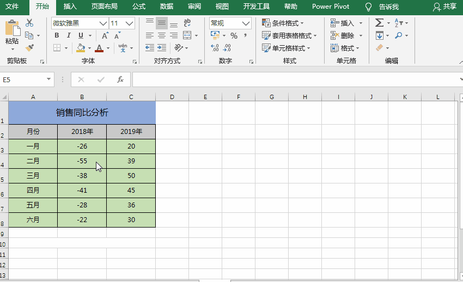Open the font name dropdown 微软雅黑
This screenshot has width=463, height=282.
point(103,23)
